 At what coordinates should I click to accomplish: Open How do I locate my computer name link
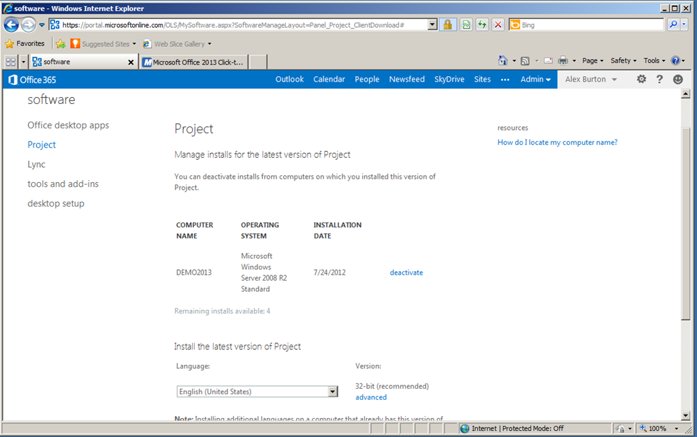point(557,143)
